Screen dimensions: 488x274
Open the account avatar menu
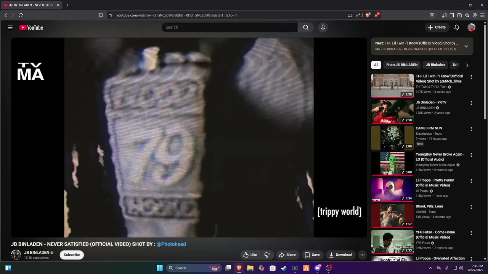pos(472,27)
